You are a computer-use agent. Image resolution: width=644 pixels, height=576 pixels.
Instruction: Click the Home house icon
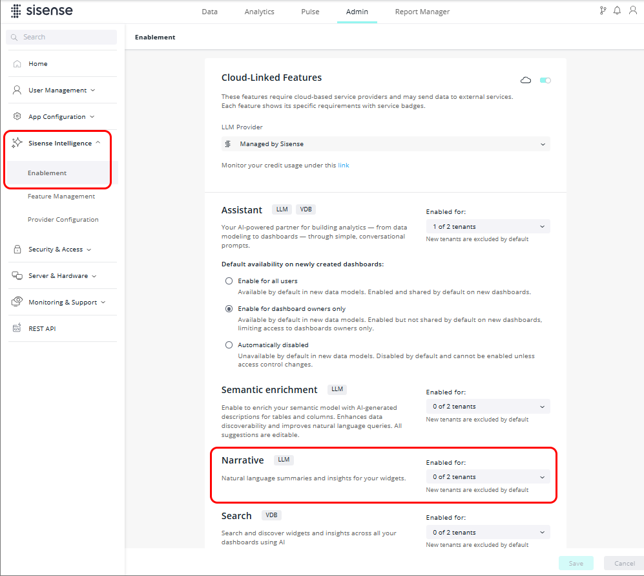pyautogui.click(x=17, y=64)
